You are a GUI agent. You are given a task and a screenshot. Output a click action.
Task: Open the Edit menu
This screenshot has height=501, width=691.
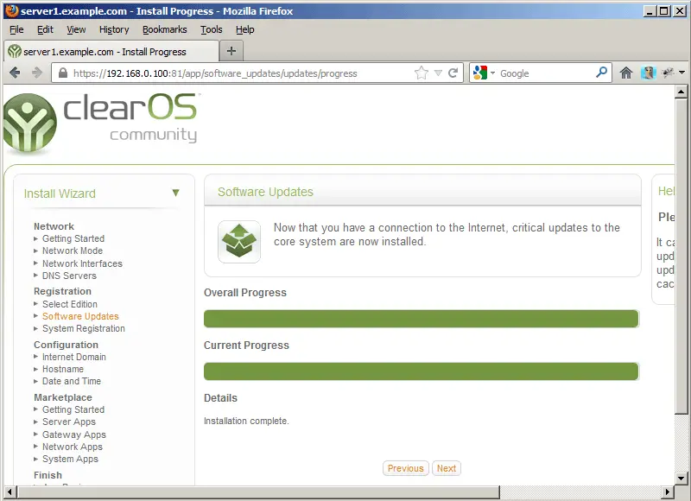tap(45, 29)
